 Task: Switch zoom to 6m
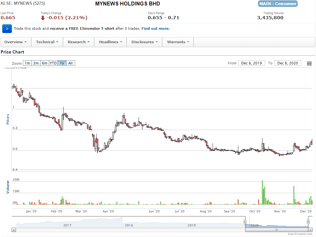click(45, 63)
